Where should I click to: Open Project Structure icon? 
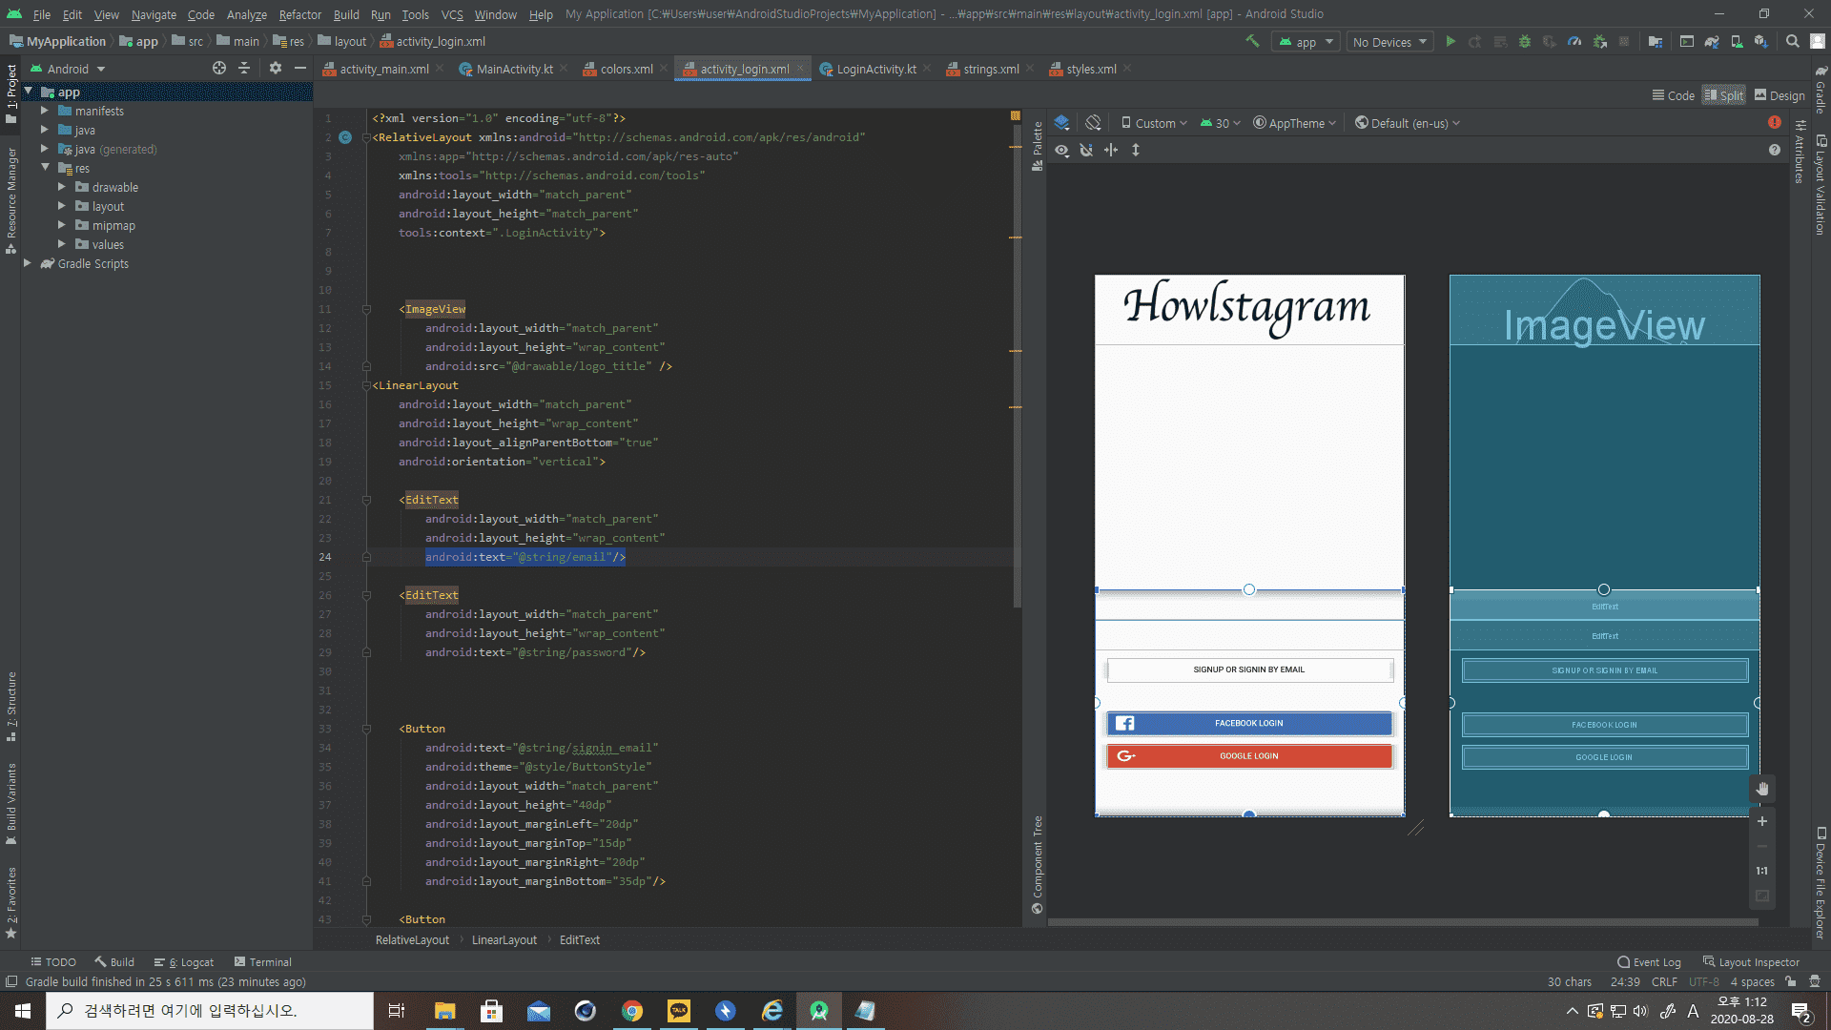tap(1656, 42)
